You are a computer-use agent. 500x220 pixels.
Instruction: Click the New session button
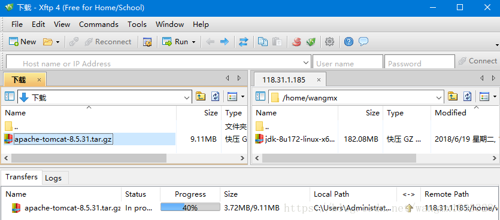pos(22,42)
